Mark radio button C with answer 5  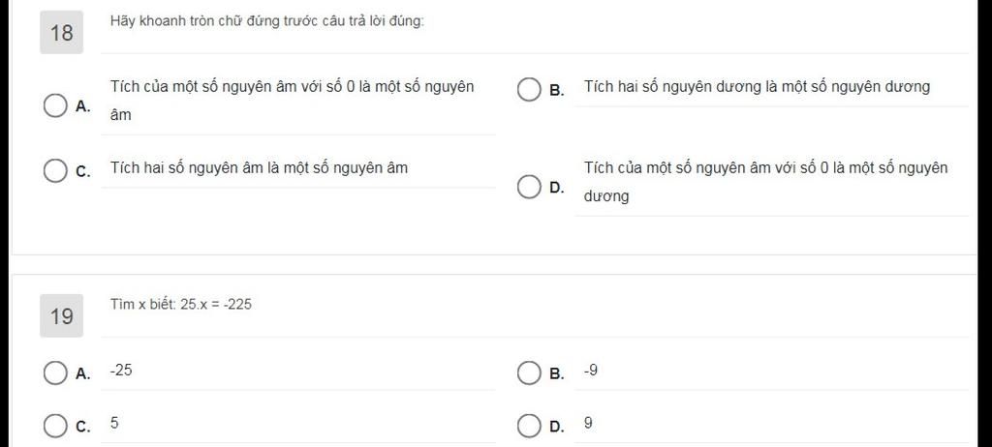[x=55, y=426]
